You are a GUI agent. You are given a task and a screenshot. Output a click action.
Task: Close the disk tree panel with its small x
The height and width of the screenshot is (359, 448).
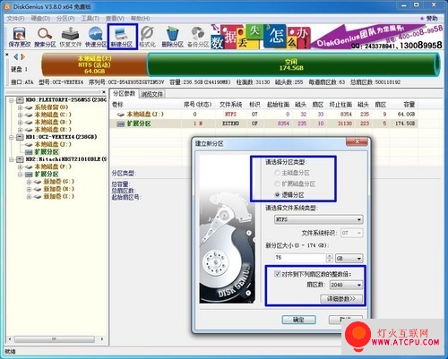point(104,92)
